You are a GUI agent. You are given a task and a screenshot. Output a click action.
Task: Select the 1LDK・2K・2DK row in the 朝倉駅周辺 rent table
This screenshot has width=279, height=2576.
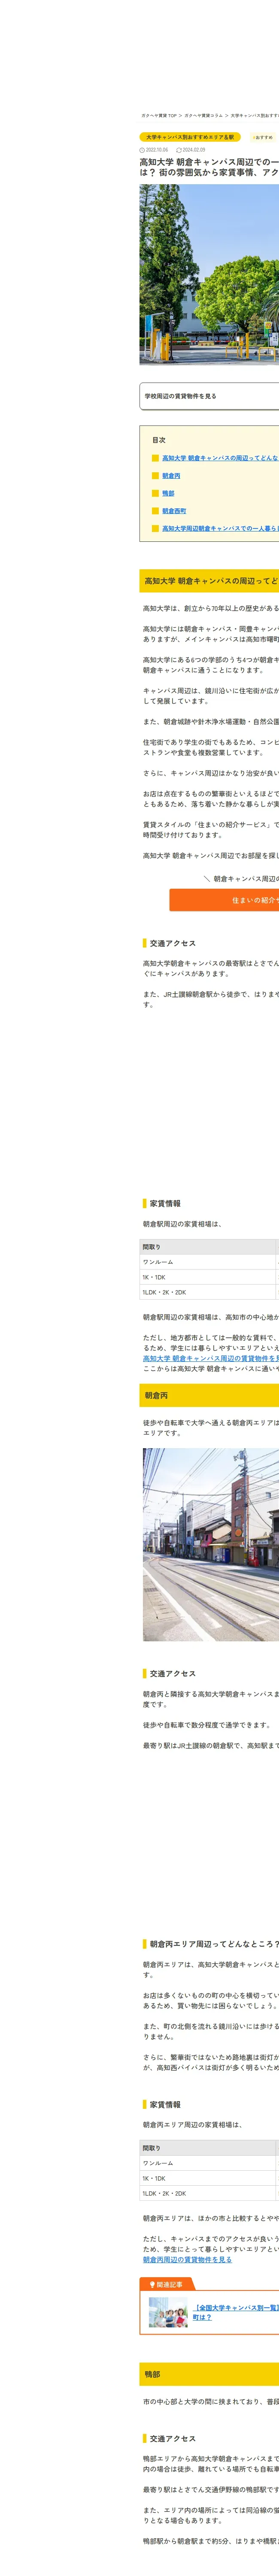point(209,1292)
